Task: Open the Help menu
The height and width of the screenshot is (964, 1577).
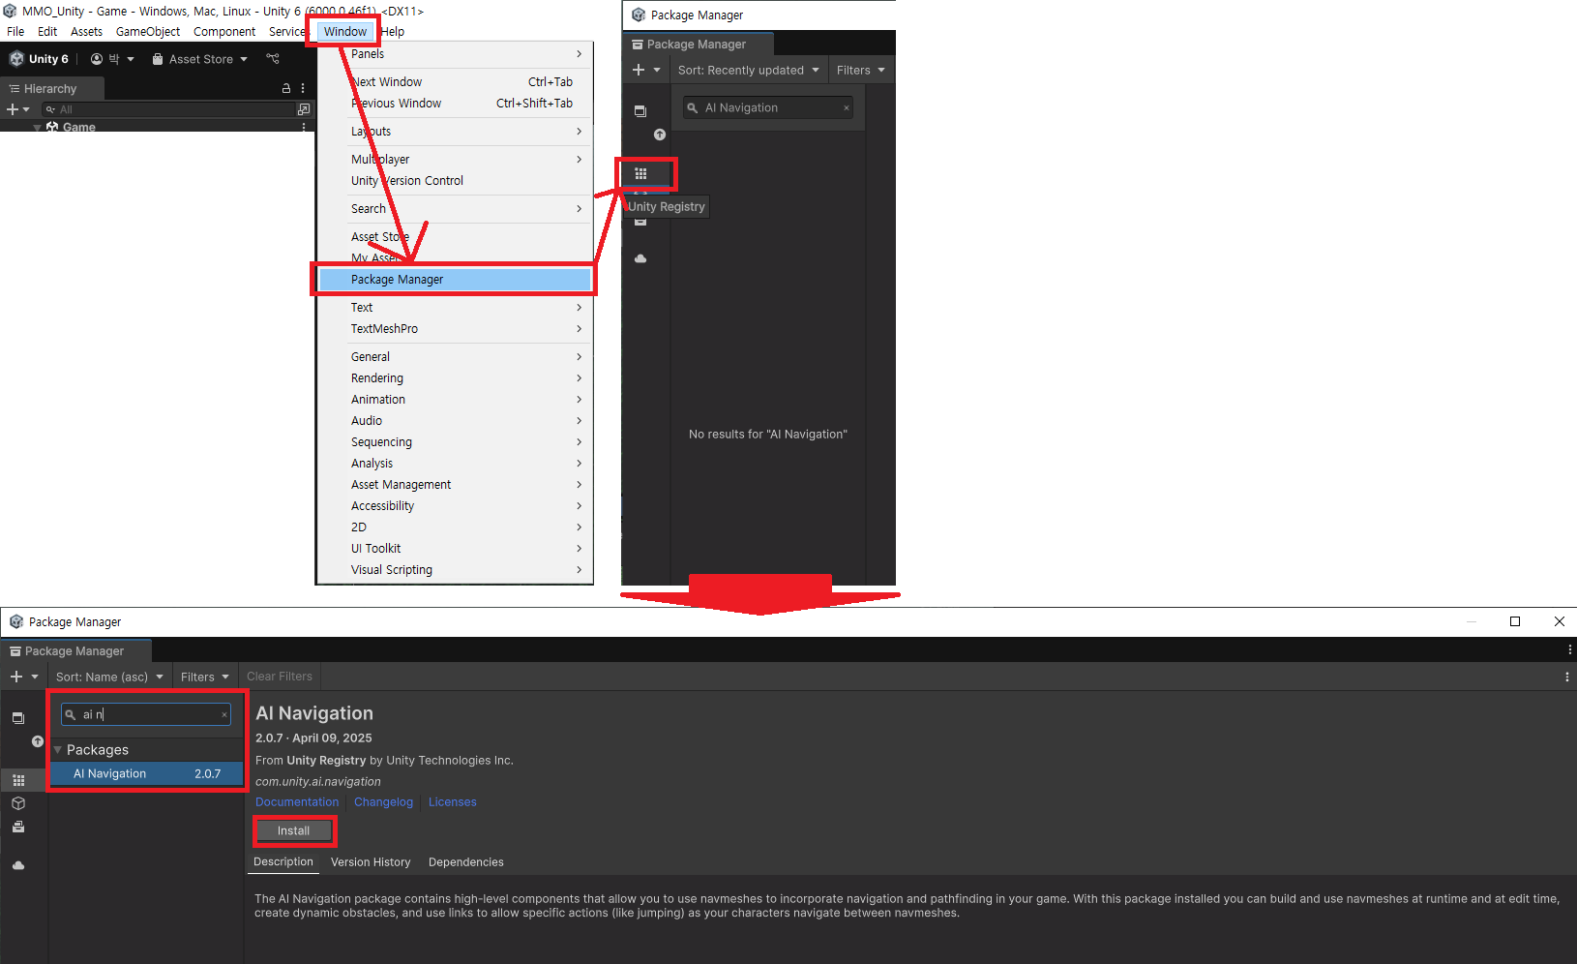Action: (x=393, y=31)
